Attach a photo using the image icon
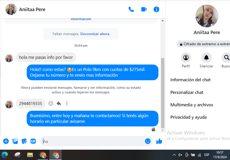This screenshot has height=160, width=230. tap(15, 141)
